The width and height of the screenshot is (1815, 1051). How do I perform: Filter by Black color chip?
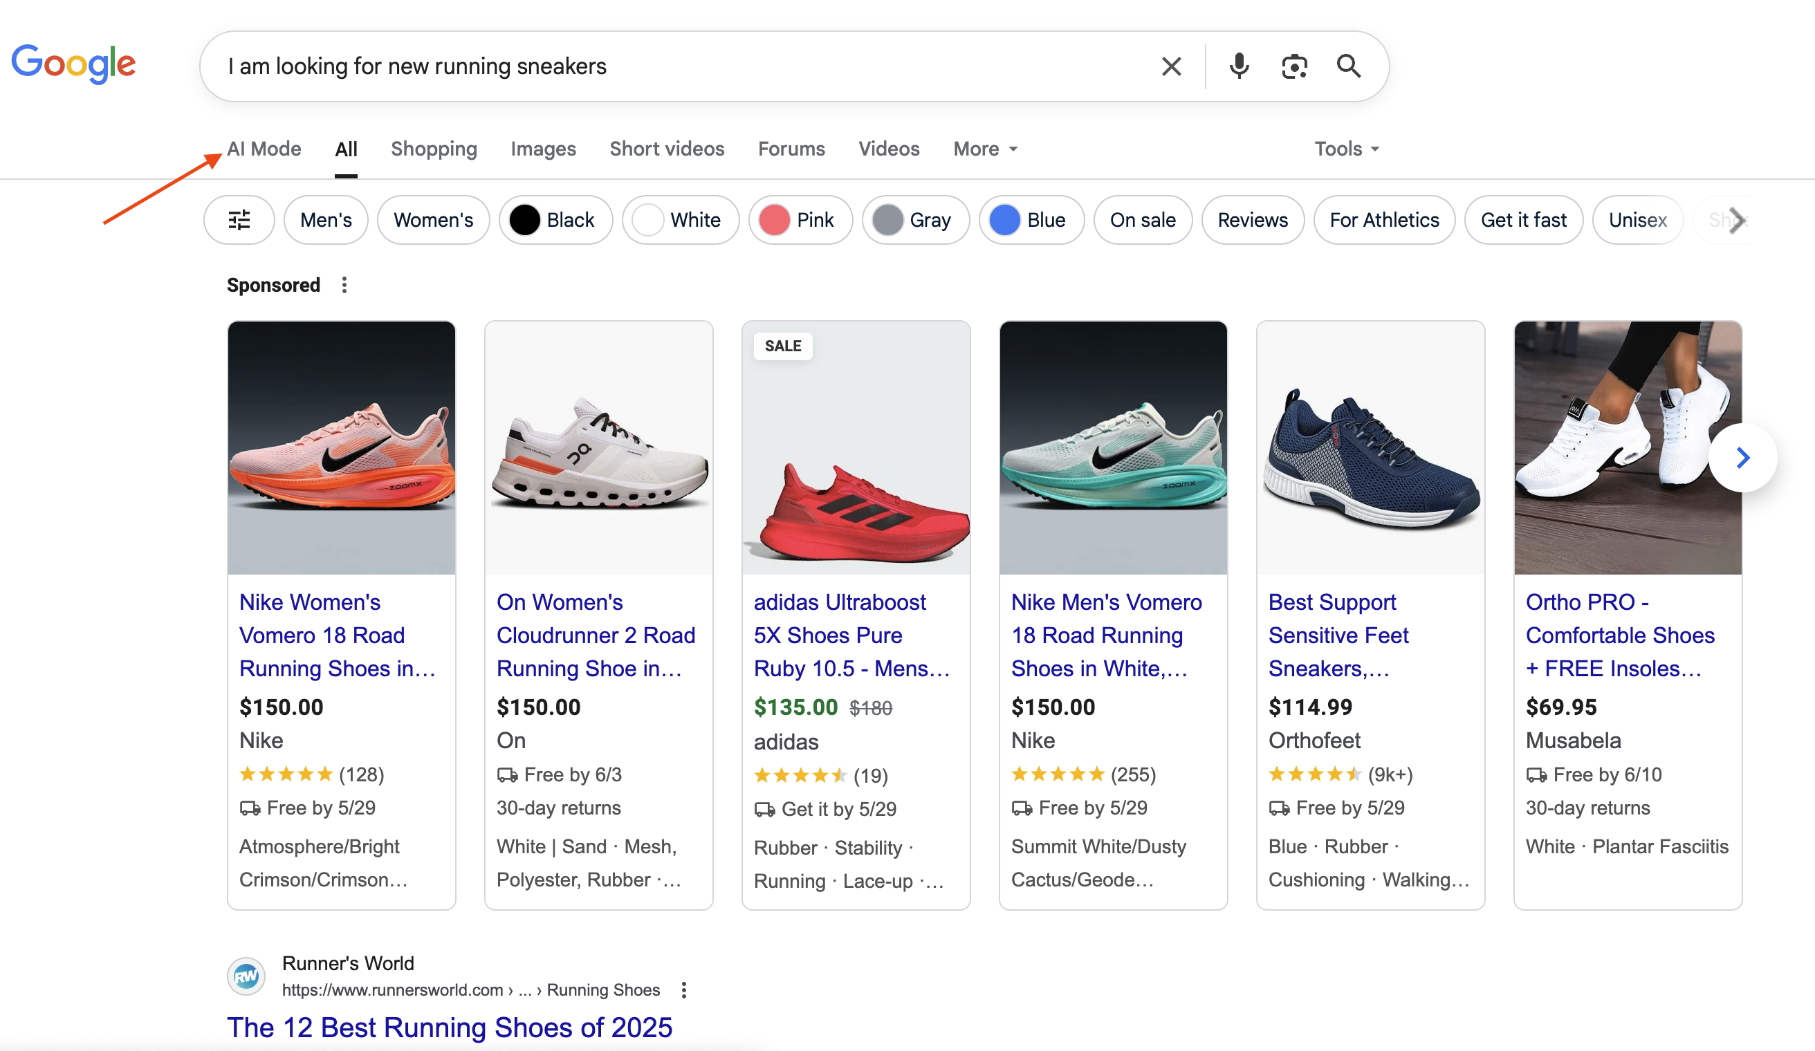pyautogui.click(x=555, y=220)
